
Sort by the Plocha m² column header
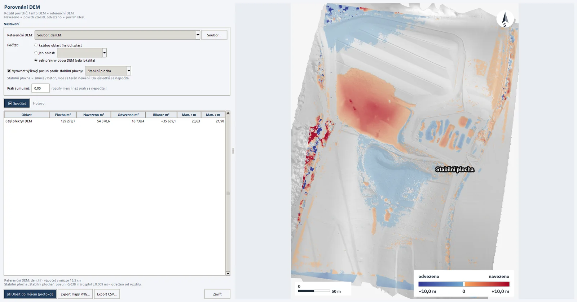click(63, 115)
